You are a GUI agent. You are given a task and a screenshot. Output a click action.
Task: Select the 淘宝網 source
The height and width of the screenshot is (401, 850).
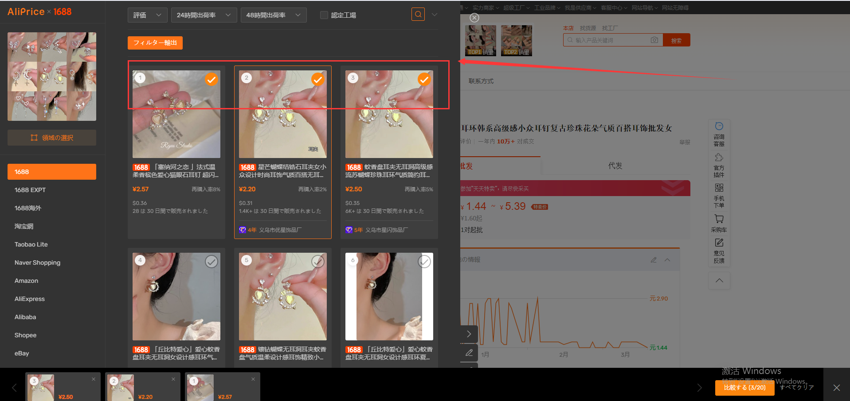click(x=24, y=226)
